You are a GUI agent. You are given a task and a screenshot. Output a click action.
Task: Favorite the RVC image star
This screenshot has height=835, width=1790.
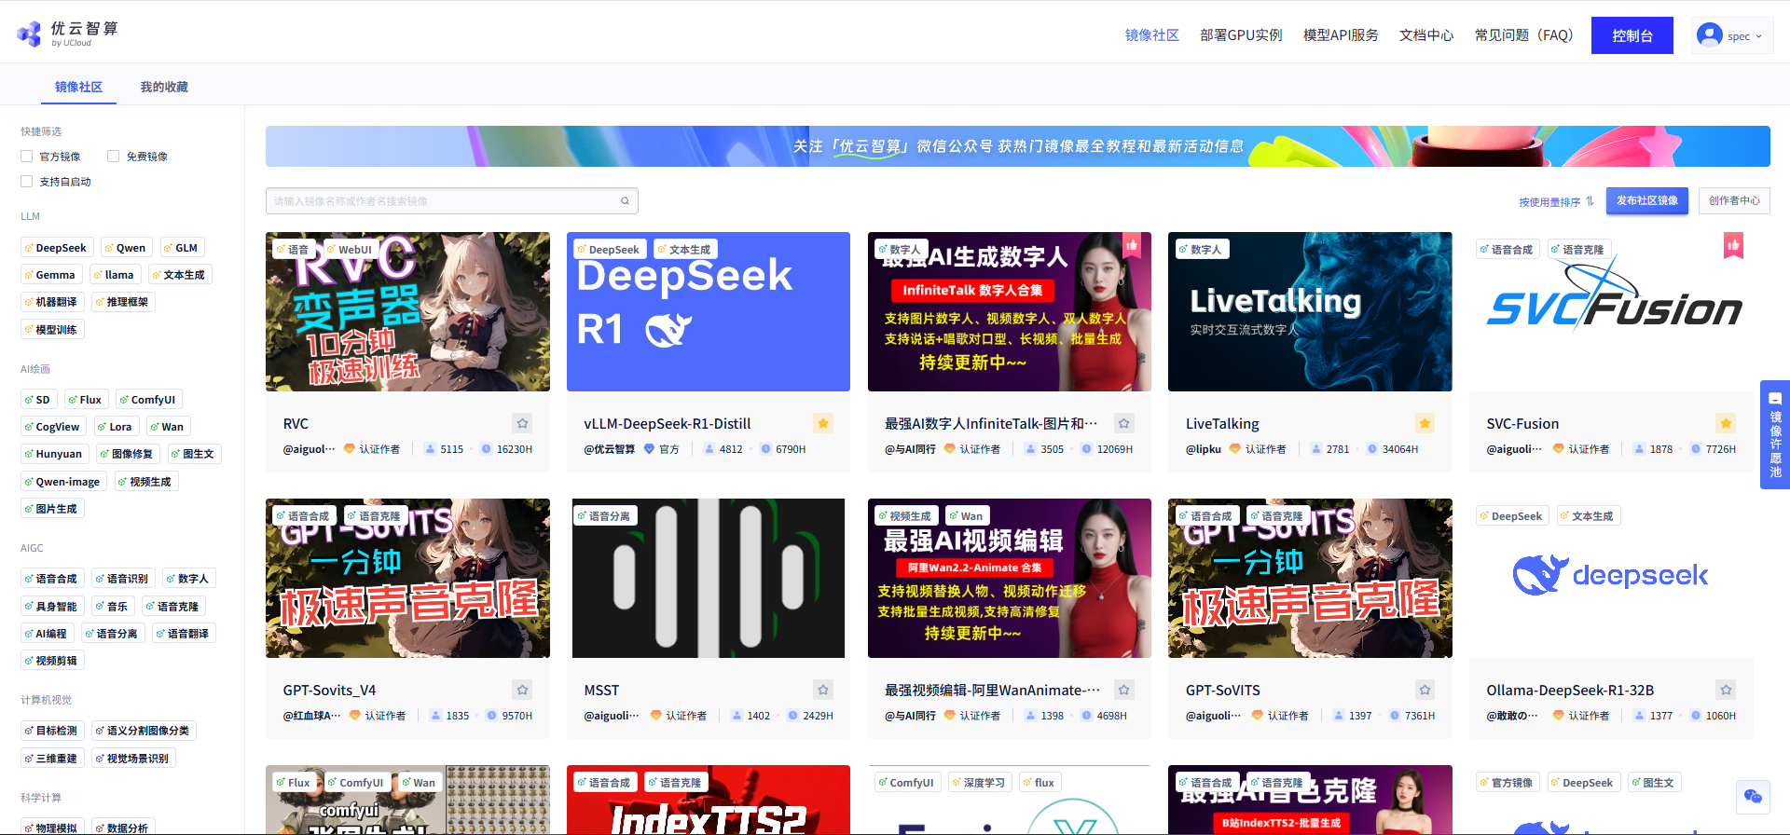522,423
